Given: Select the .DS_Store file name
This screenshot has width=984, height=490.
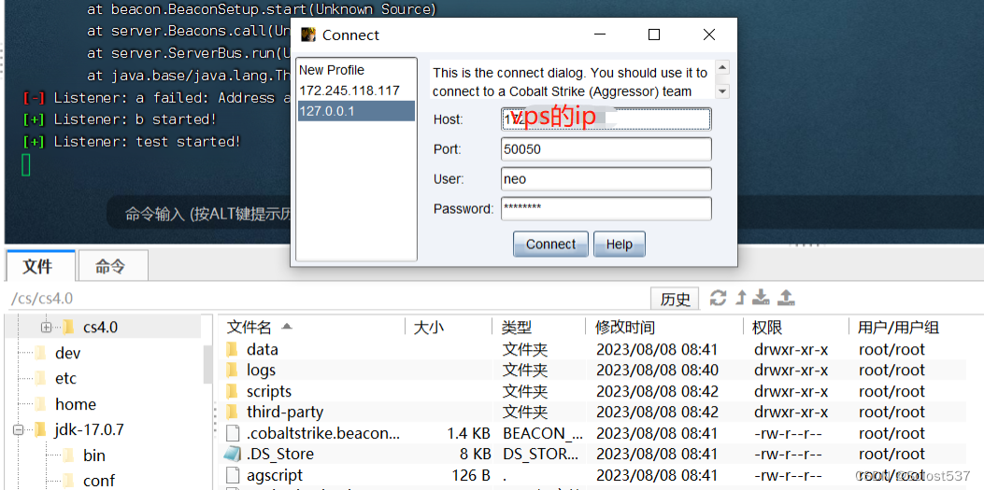Looking at the screenshot, I should point(280,454).
